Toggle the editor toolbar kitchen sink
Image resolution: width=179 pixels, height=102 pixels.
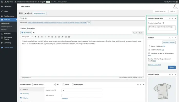pos(69,37)
